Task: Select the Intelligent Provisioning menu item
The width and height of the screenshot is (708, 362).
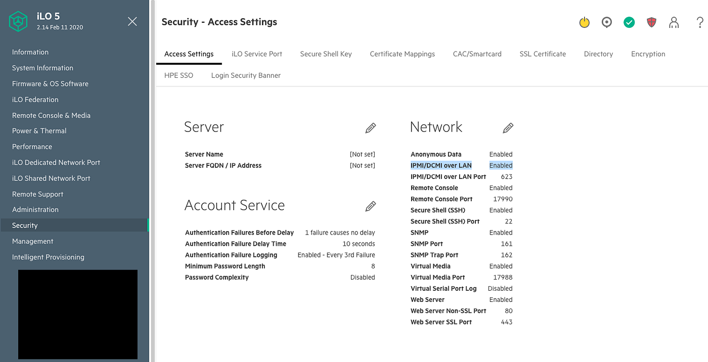Action: pos(48,257)
